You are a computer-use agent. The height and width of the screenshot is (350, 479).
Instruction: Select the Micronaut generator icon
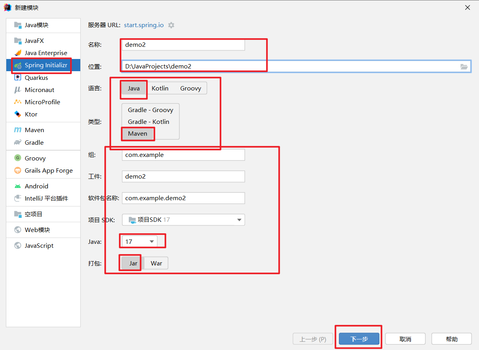(x=18, y=90)
